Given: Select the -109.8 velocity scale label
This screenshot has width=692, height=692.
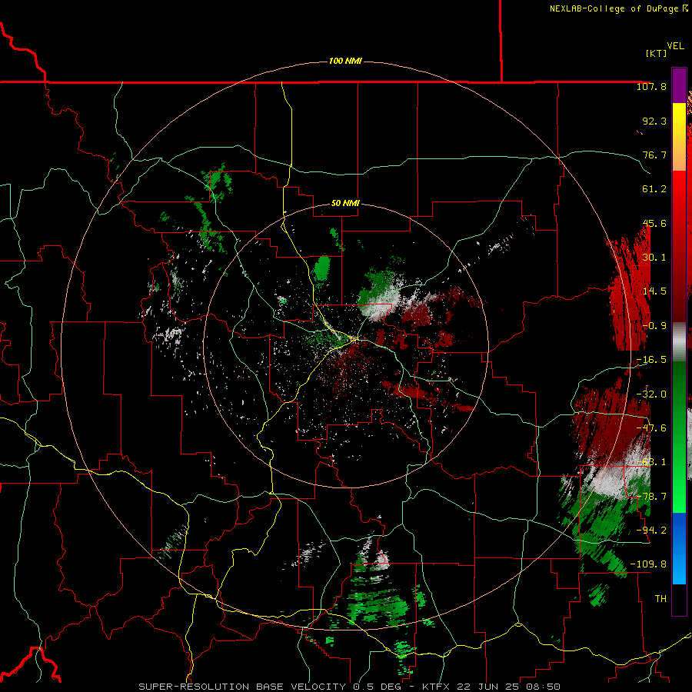Looking at the screenshot, I should (x=648, y=564).
